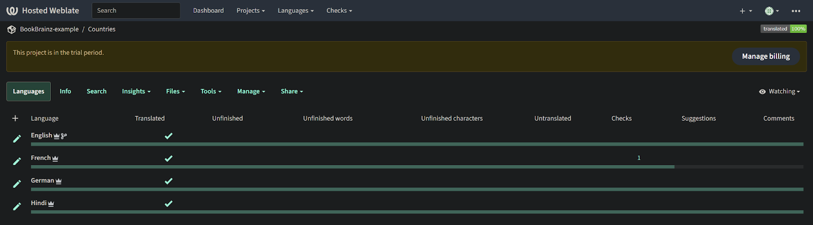Image resolution: width=813 pixels, height=225 pixels.
Task: Click the plus icon to add language
Action: [x=15, y=118]
